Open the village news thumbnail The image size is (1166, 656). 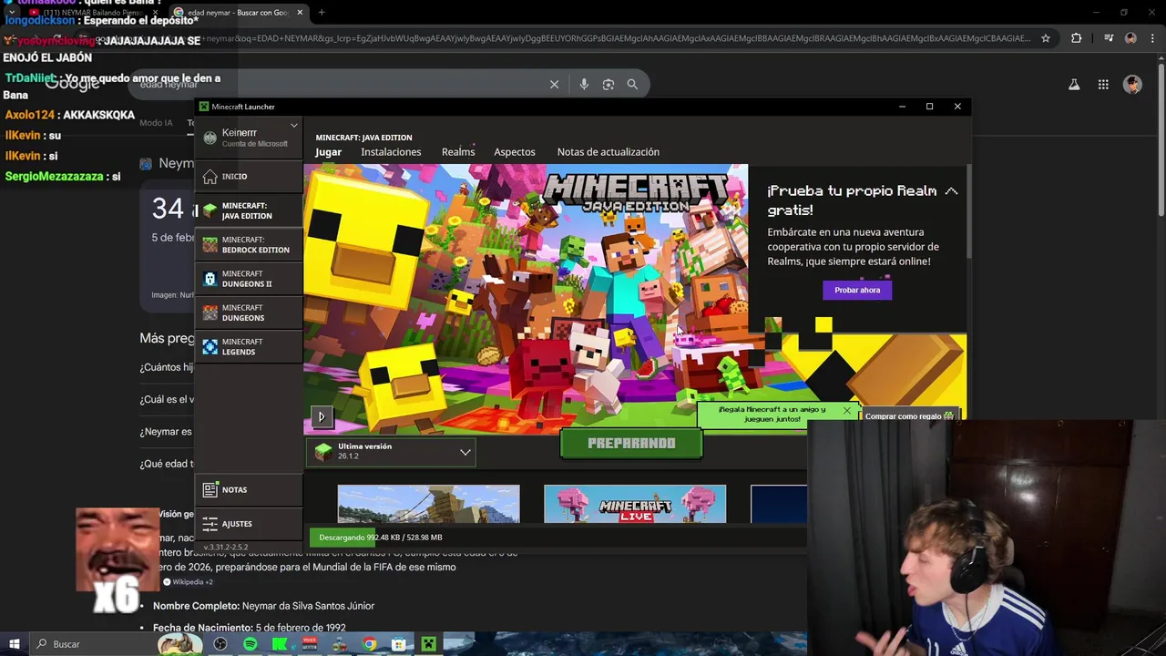point(428,504)
